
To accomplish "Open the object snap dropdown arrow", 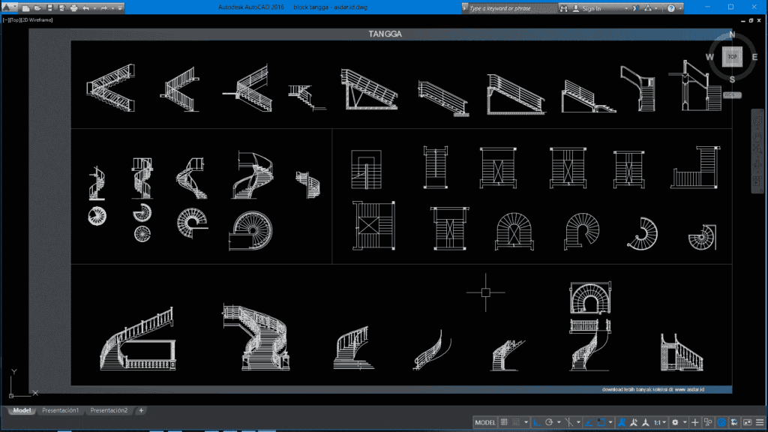I will point(610,422).
